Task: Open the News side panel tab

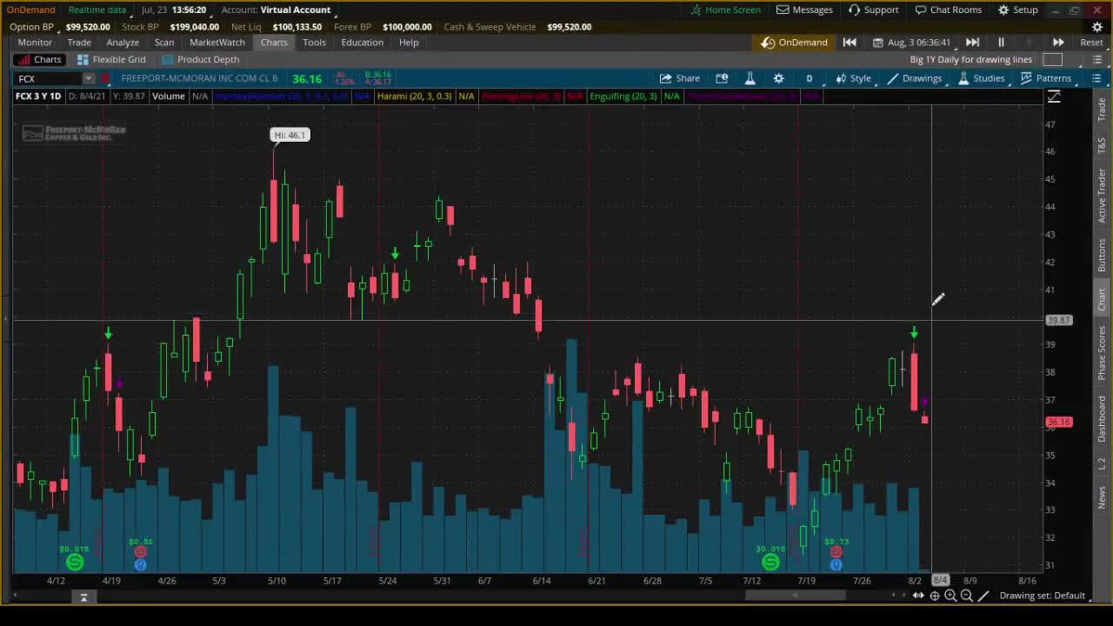Action: [x=1102, y=498]
